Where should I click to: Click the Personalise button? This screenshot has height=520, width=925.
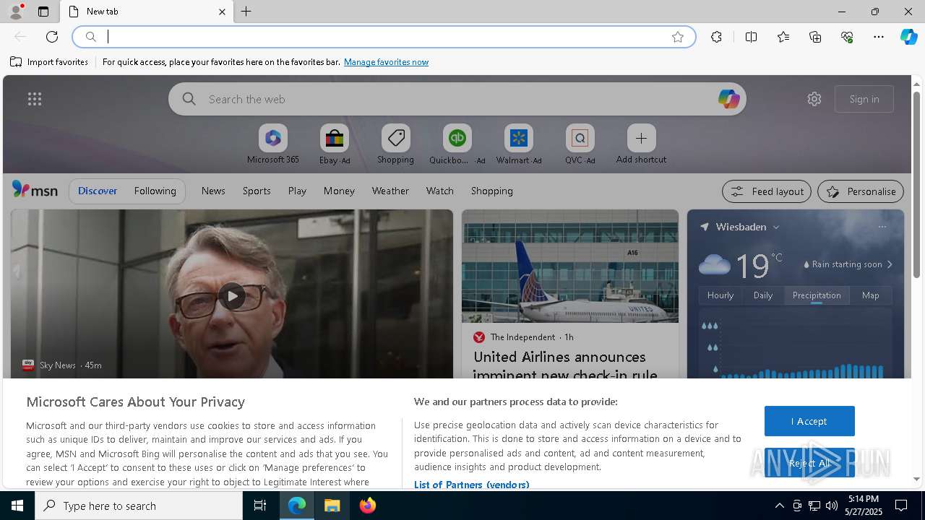(861, 191)
